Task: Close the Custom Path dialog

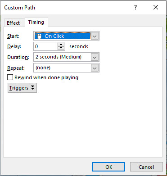Action: 156,7
